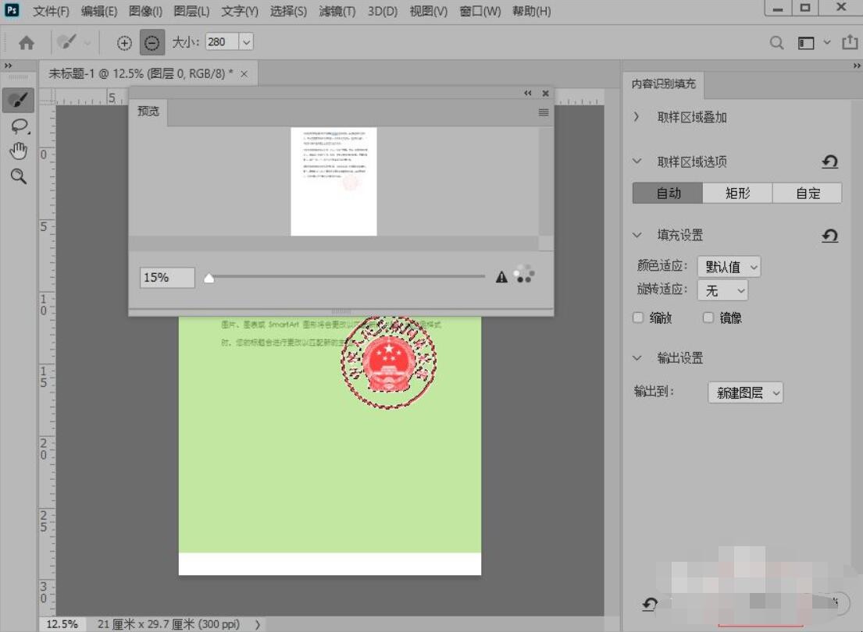Open the 文字(Y) menu
The image size is (863, 632).
pos(240,11)
